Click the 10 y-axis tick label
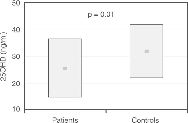Viewport: 188px width, 123px height. (x=16, y=110)
